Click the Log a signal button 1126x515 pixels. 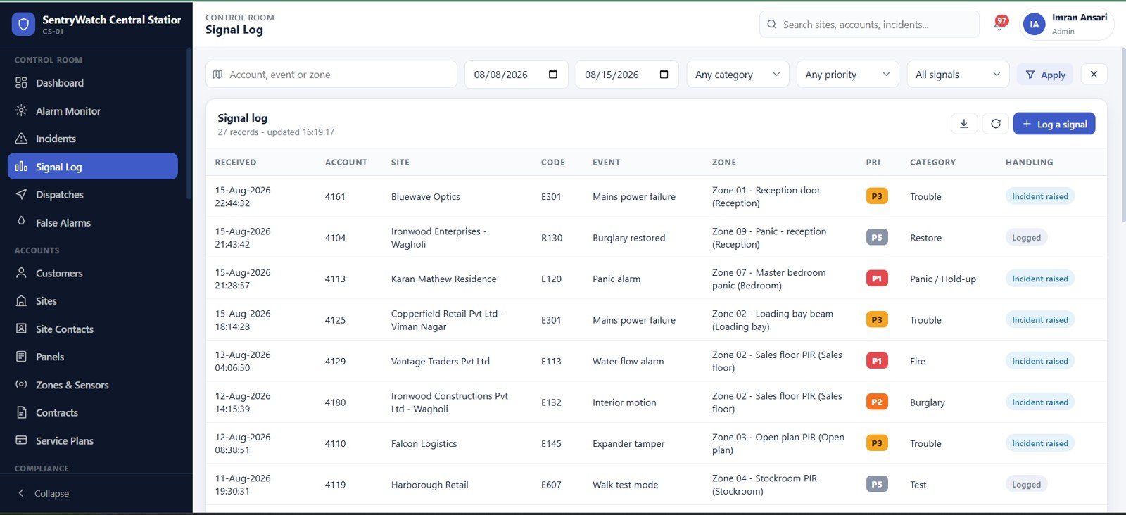pyautogui.click(x=1054, y=124)
